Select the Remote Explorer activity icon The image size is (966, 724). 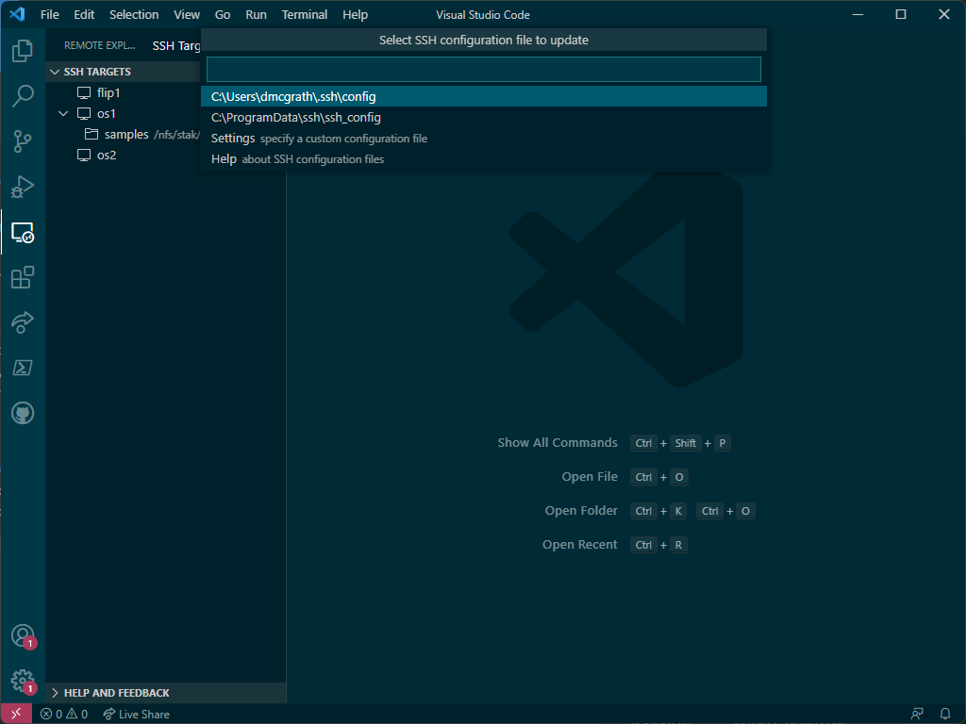(23, 232)
